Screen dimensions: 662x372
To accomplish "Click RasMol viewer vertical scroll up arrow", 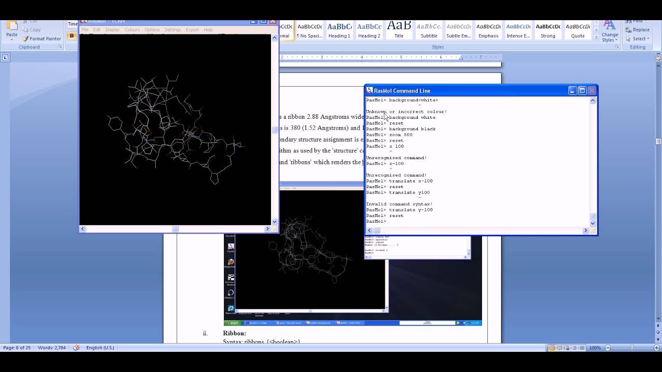I will (x=275, y=38).
